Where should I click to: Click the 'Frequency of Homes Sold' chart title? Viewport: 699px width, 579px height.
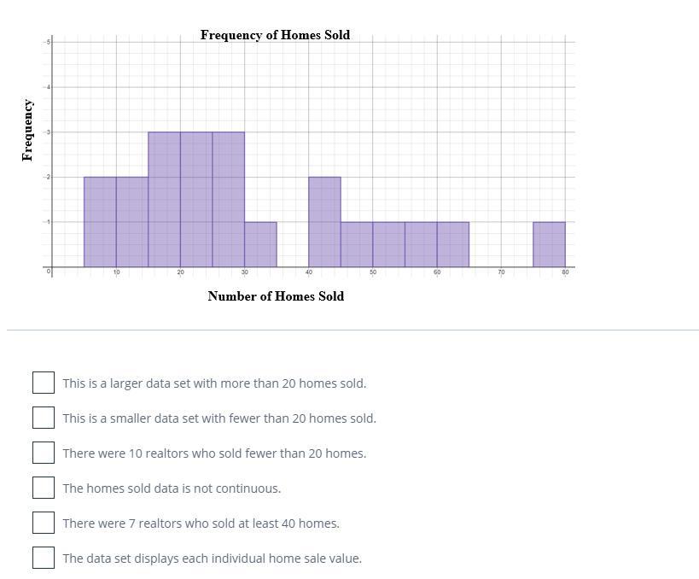pyautogui.click(x=275, y=35)
